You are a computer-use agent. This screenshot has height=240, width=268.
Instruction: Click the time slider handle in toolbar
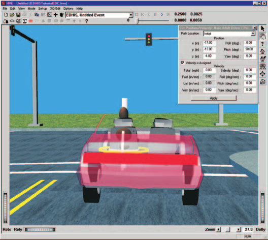tap(137, 21)
